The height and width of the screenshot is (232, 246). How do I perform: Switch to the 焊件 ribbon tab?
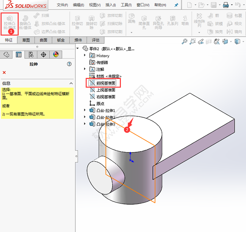pyautogui.click(x=78, y=40)
